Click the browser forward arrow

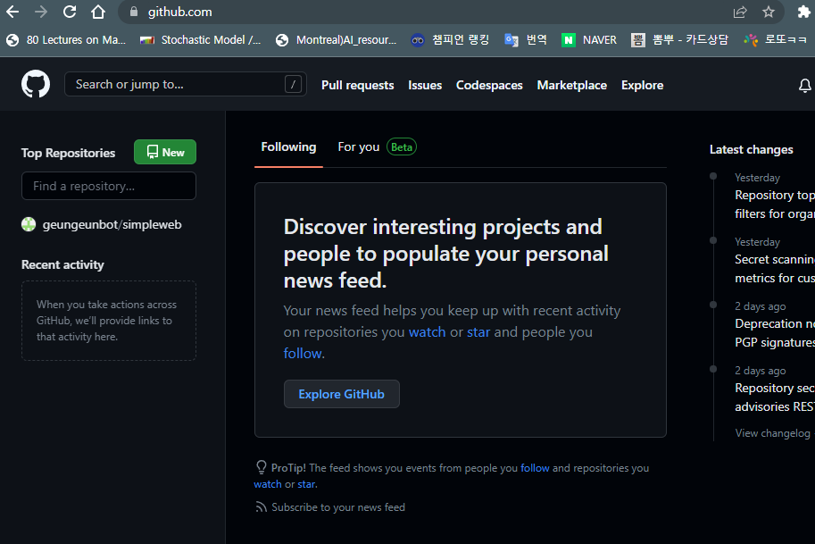click(x=40, y=12)
